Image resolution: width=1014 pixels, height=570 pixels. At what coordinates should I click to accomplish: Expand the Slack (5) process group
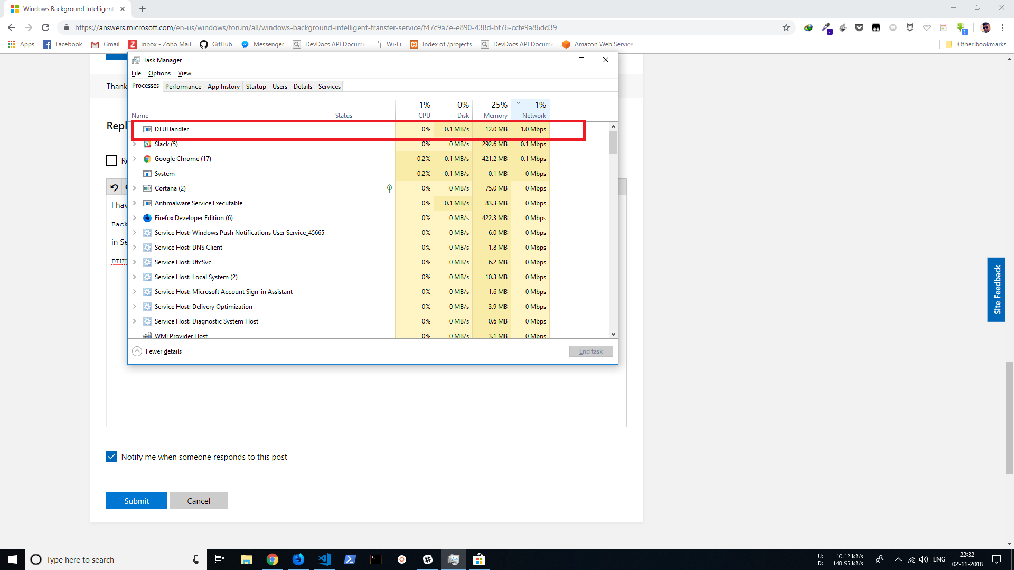pyautogui.click(x=135, y=144)
